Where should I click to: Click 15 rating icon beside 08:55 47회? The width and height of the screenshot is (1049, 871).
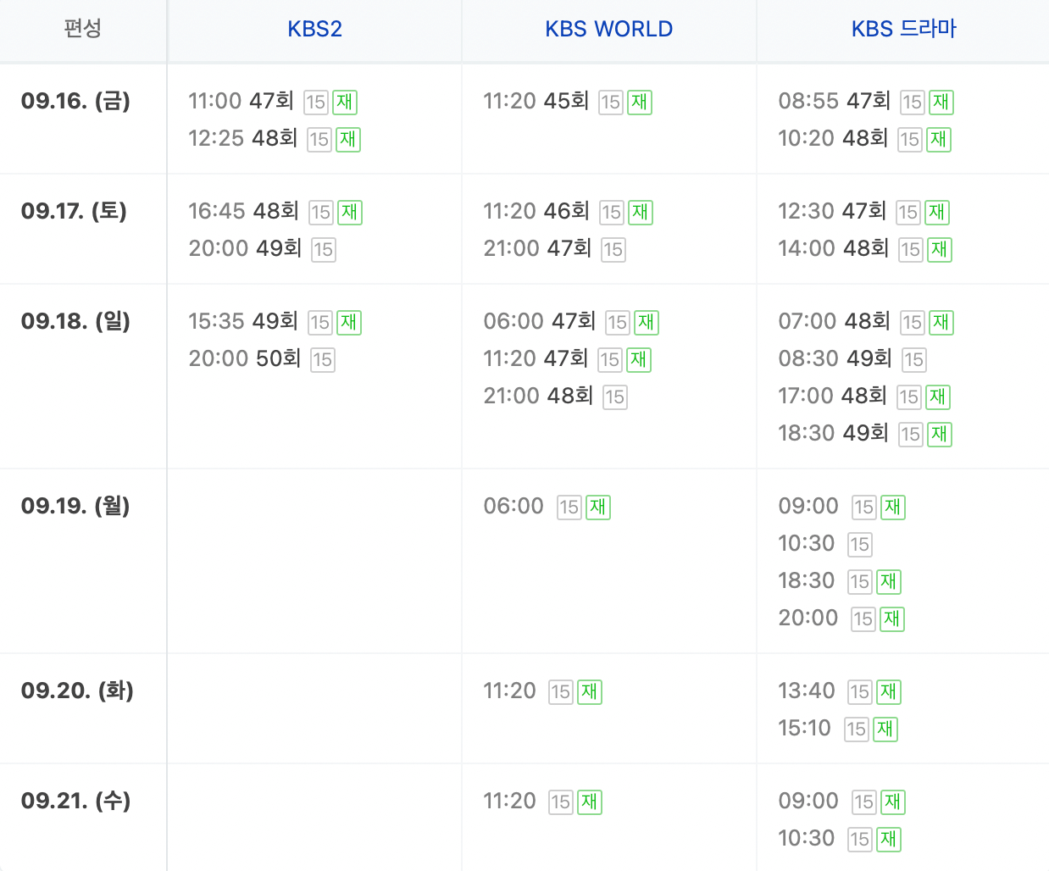pos(913,103)
